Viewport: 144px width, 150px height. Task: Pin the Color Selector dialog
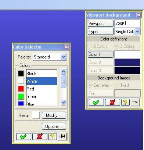[62, 136]
